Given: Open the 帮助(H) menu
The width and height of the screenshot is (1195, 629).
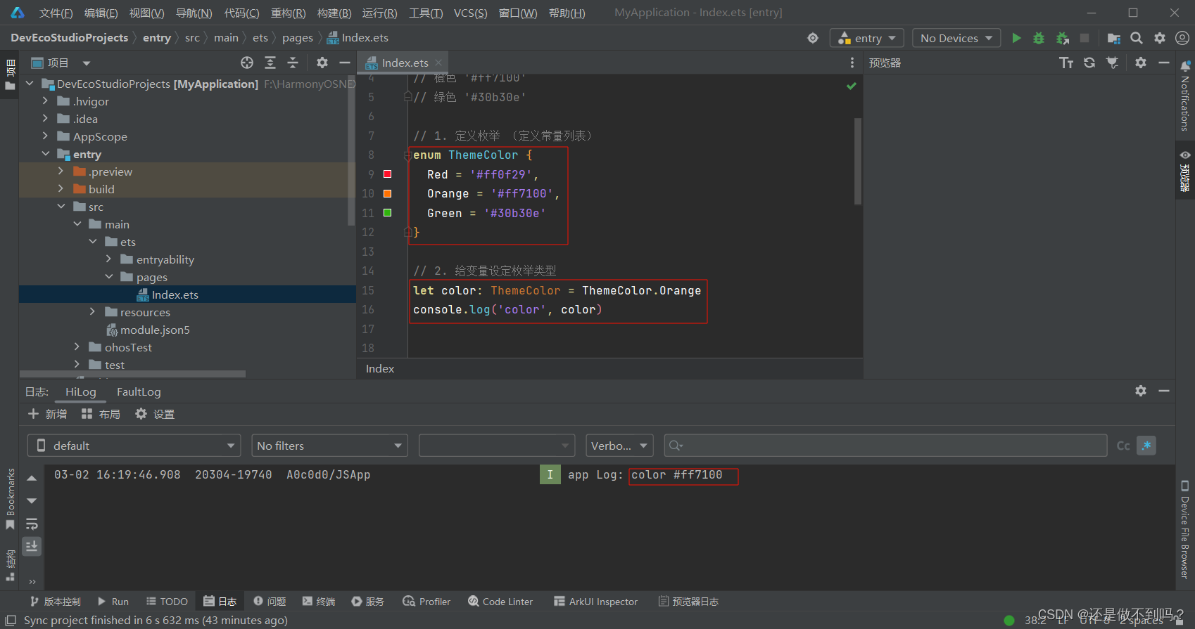Looking at the screenshot, I should 567,13.
